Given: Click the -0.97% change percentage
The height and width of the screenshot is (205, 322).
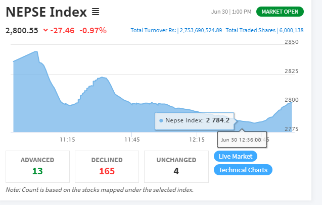Looking at the screenshot, I should [x=93, y=31].
